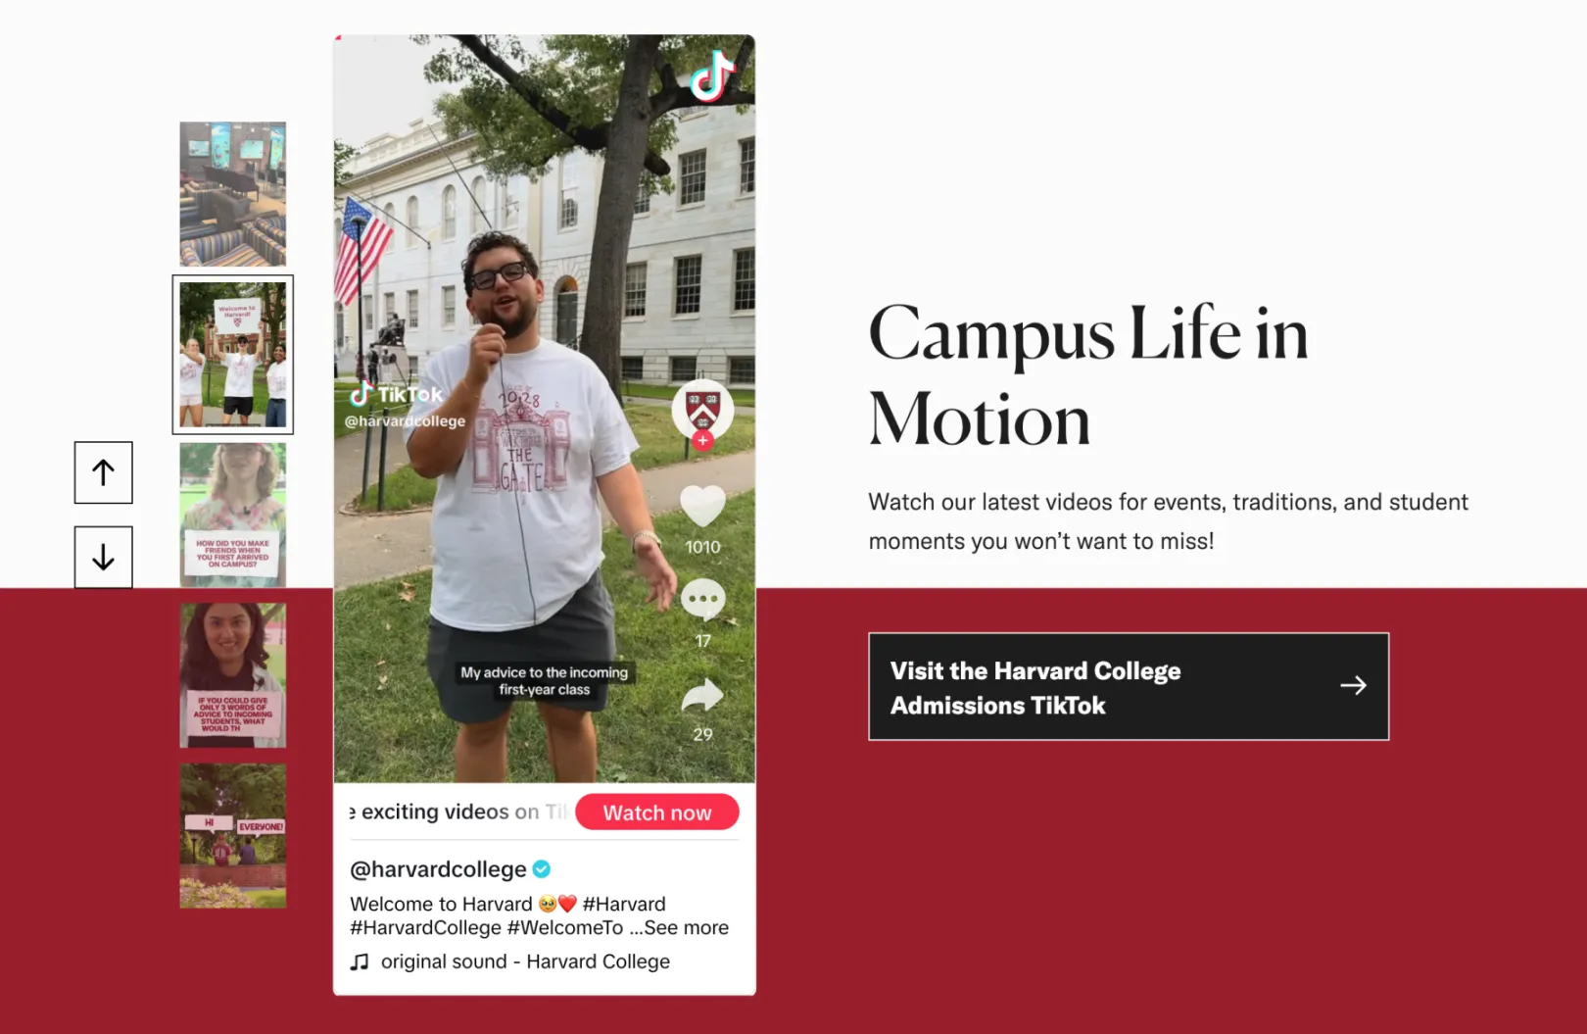Select the heart icon to like the video
Screen dimensions: 1587x1034
pyautogui.click(x=702, y=506)
